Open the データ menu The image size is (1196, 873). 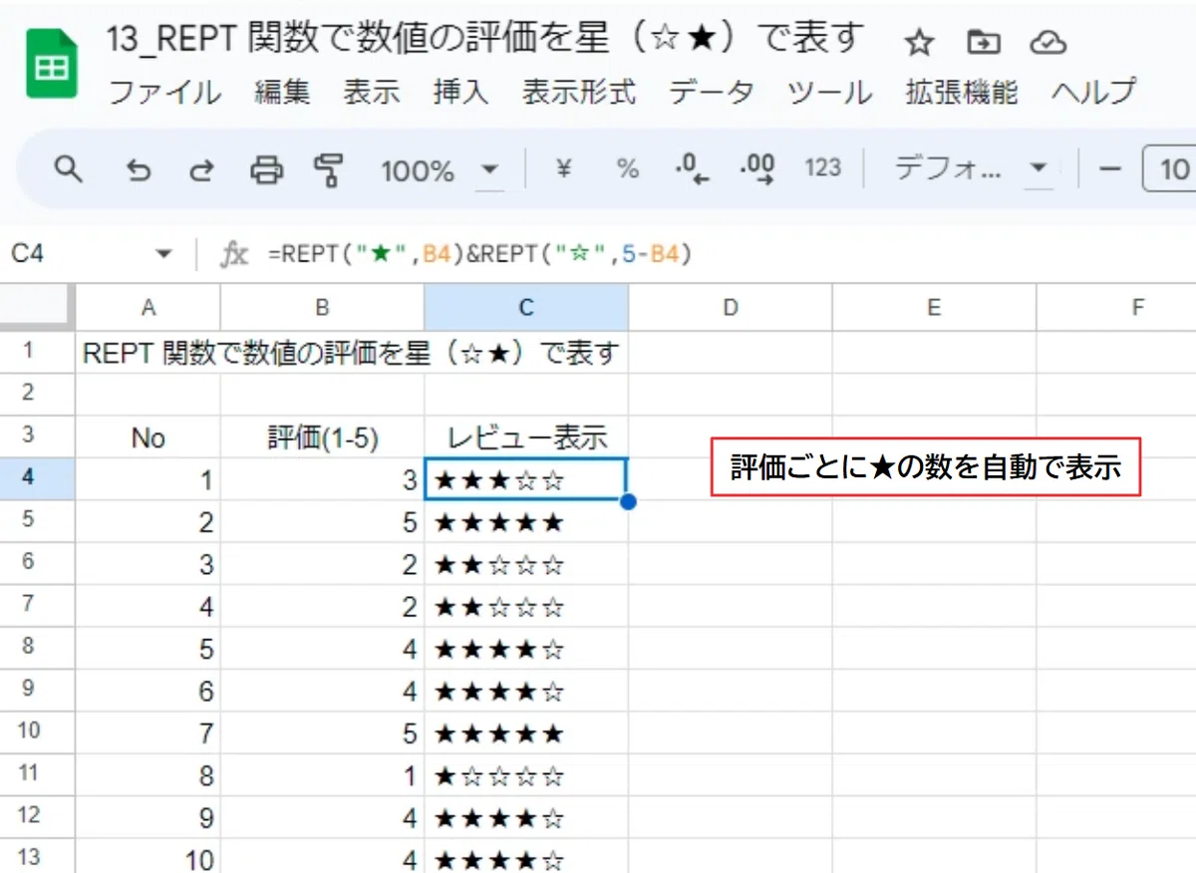[x=712, y=93]
